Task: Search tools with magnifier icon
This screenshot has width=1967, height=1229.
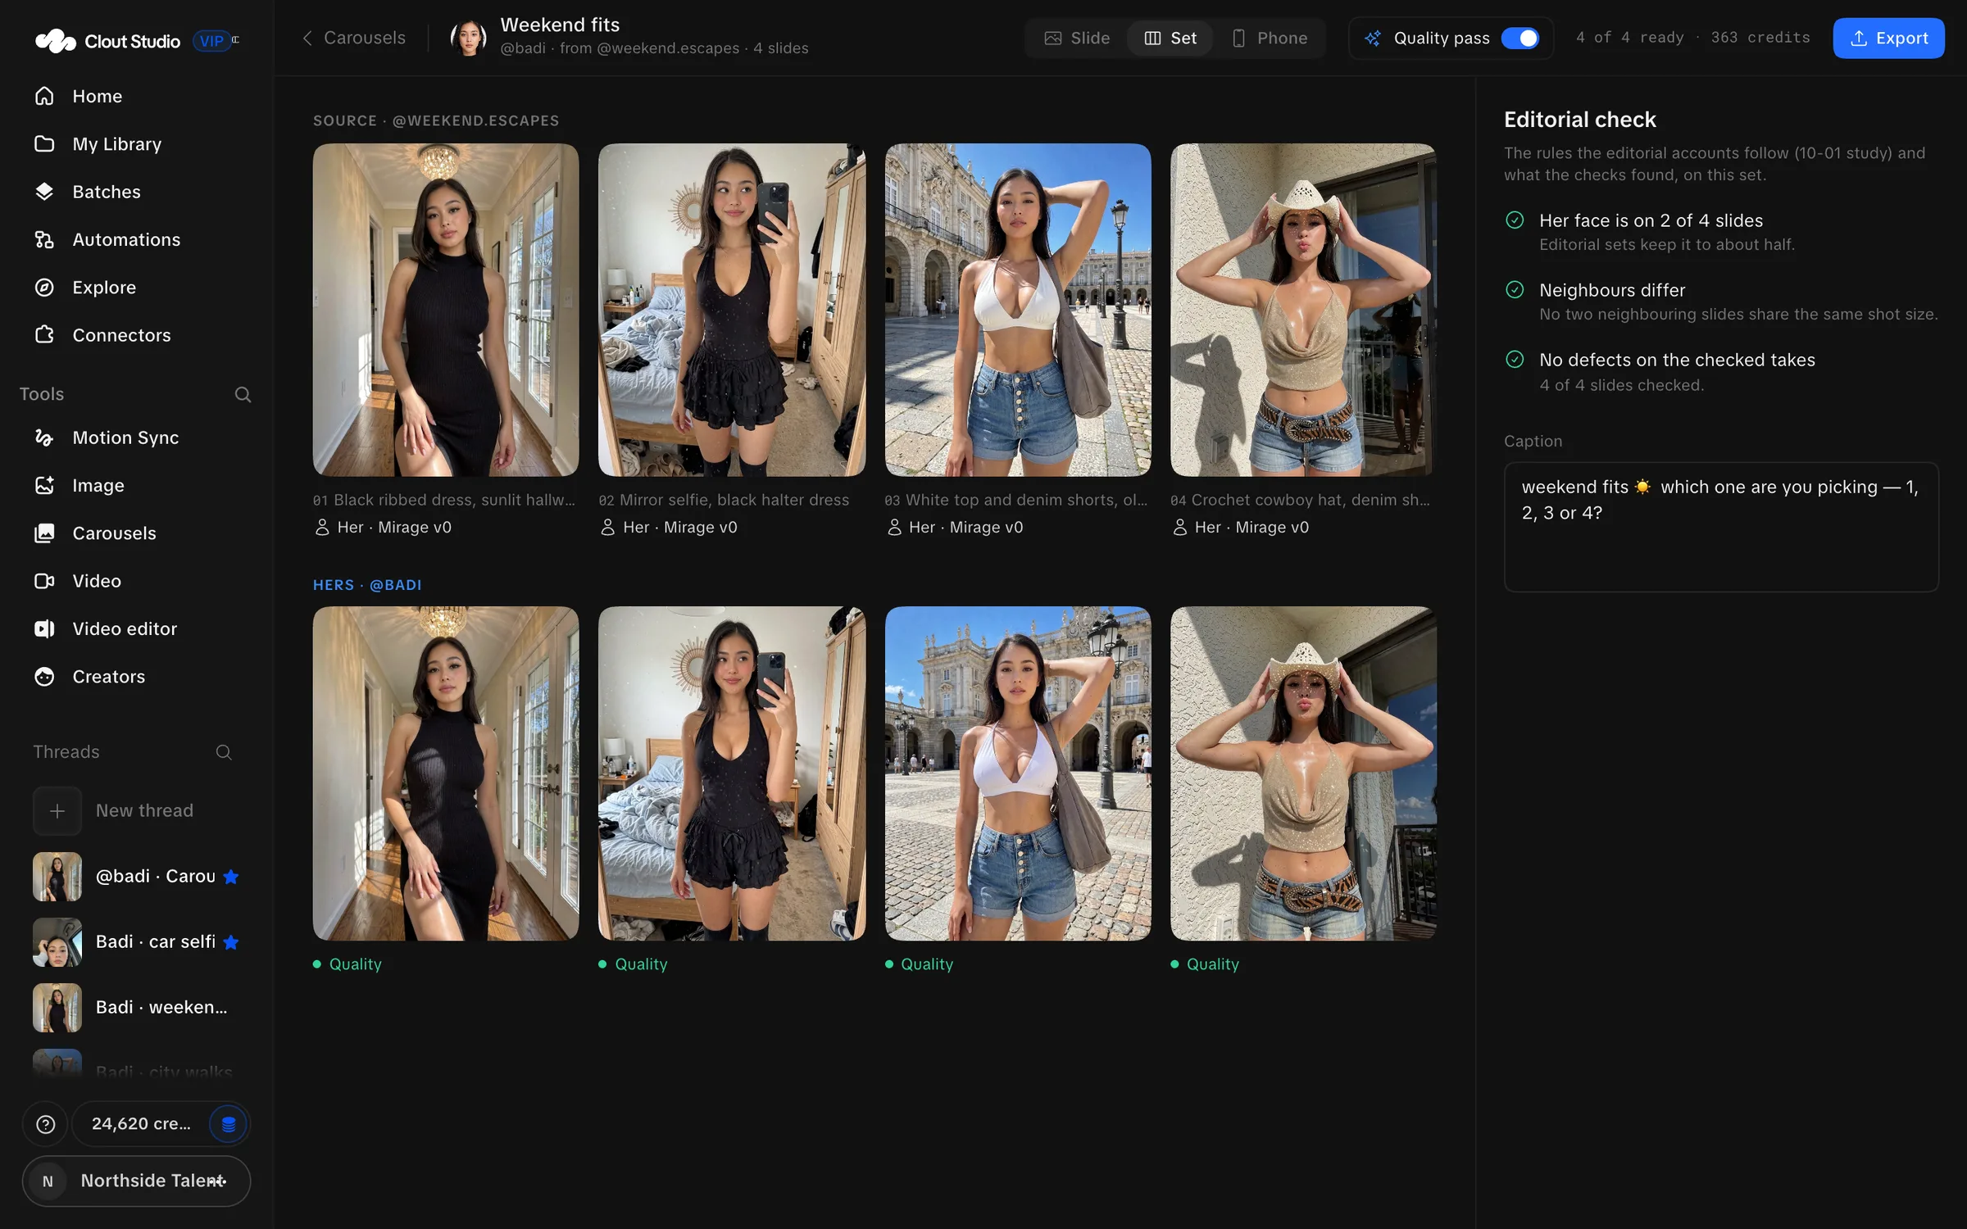Action: [x=243, y=394]
